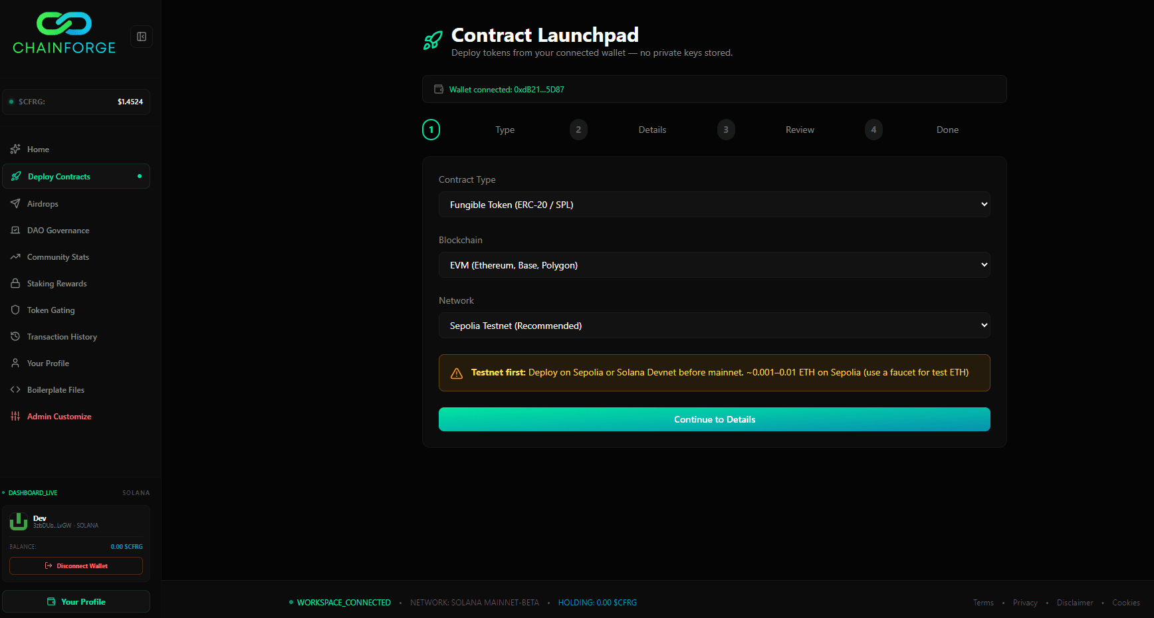Open the Cookies link

[1126, 603]
